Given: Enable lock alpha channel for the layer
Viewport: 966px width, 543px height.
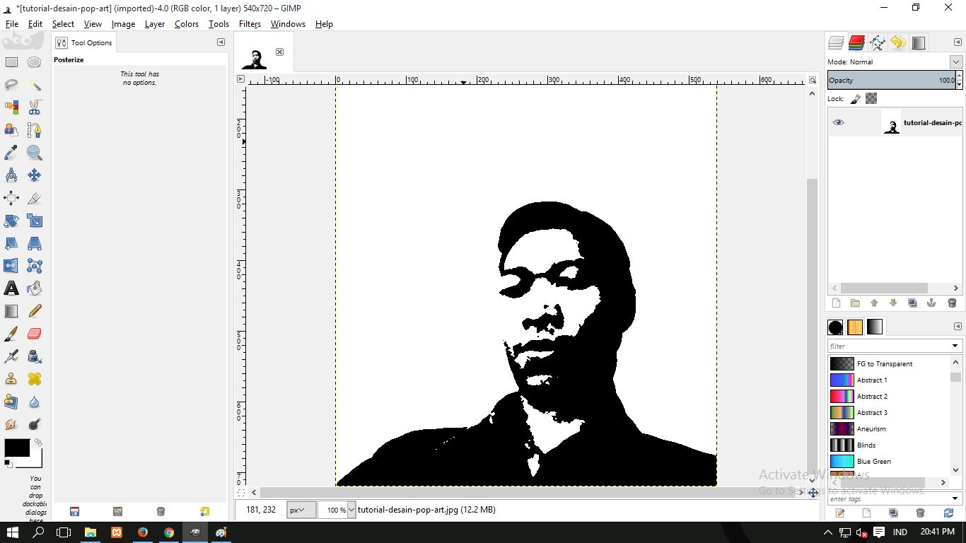Looking at the screenshot, I should coord(871,98).
